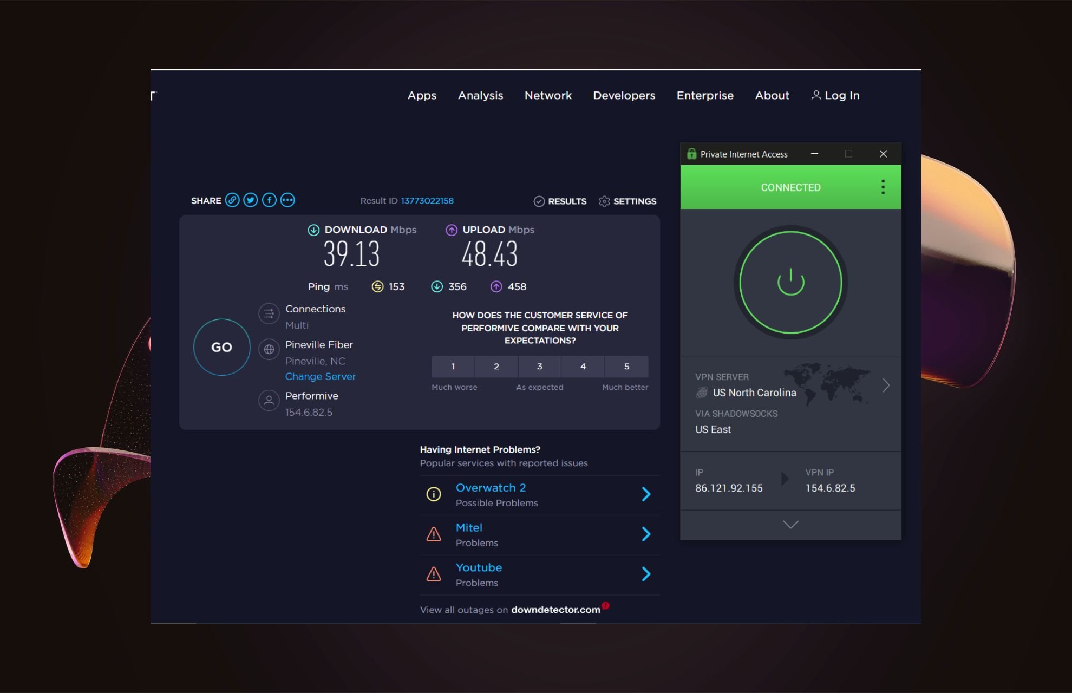Click the Mitel warning triangle icon
Image resolution: width=1072 pixels, height=693 pixels.
(434, 534)
